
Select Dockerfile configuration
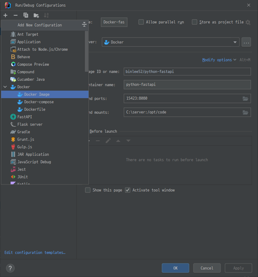[x=45, y=109]
